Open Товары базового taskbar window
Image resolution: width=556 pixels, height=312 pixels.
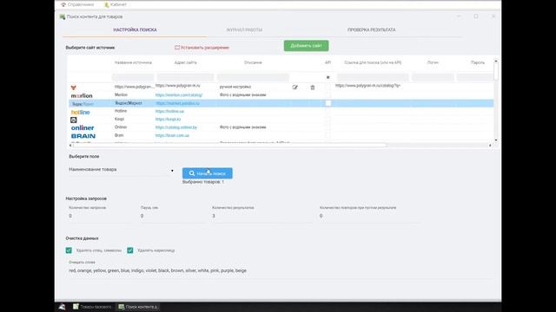pos(92,307)
